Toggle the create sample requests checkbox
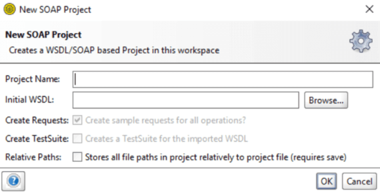Image resolution: width=380 pixels, height=192 pixels. pyautogui.click(x=77, y=120)
